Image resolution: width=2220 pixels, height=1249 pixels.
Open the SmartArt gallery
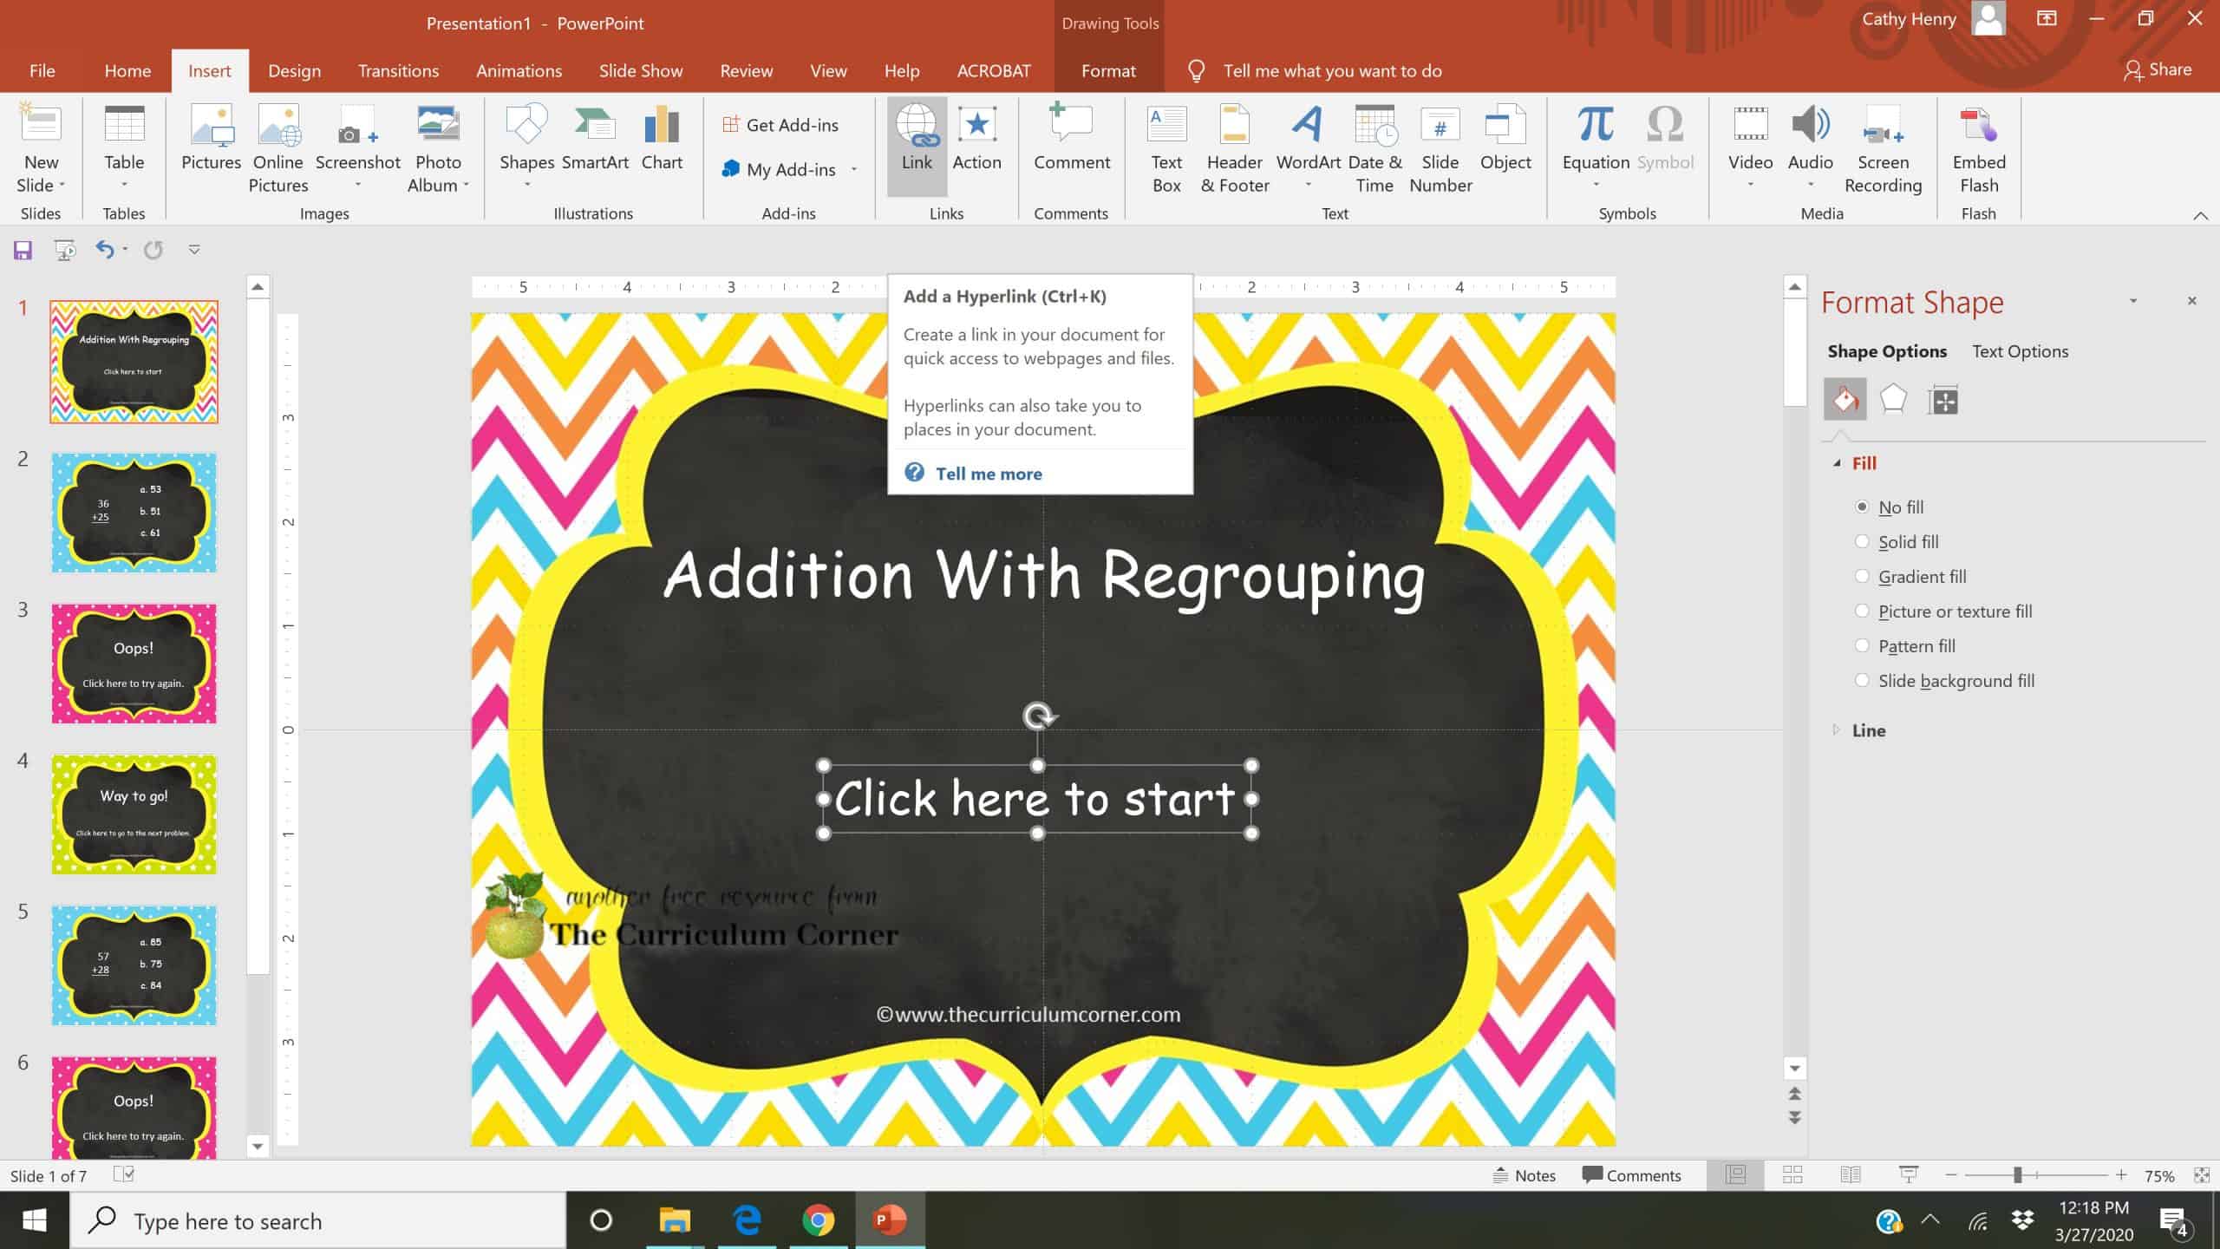click(595, 143)
